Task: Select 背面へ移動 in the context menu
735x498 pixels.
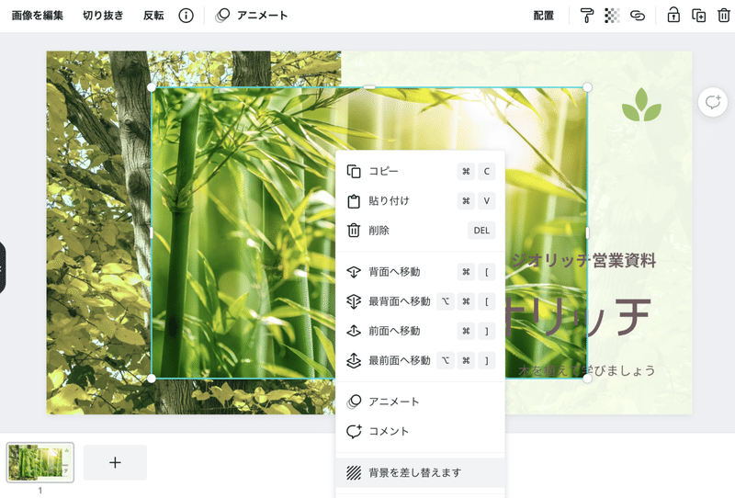Action: [x=421, y=271]
